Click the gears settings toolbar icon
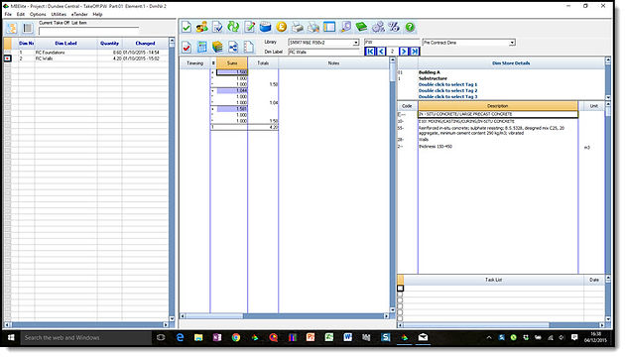Image resolution: width=625 pixels, height=357 pixels. coord(378,27)
